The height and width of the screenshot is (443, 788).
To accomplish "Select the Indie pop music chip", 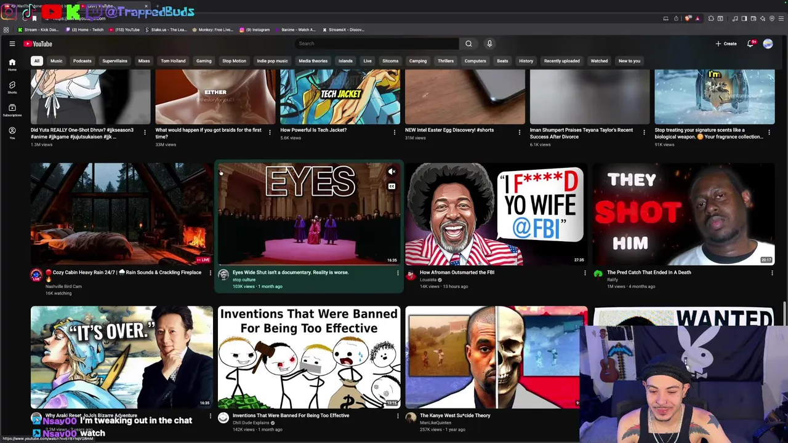I will tap(272, 61).
